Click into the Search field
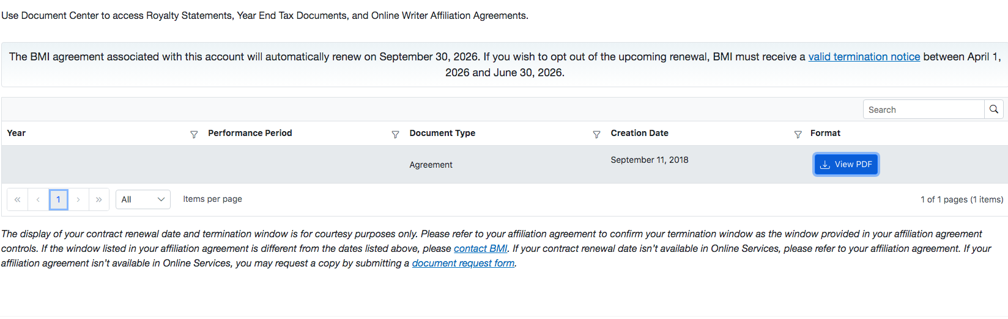Image resolution: width=1008 pixels, height=319 pixels. pyautogui.click(x=924, y=110)
